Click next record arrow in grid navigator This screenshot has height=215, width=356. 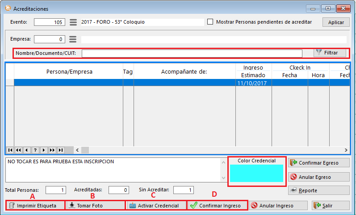click(x=44, y=150)
